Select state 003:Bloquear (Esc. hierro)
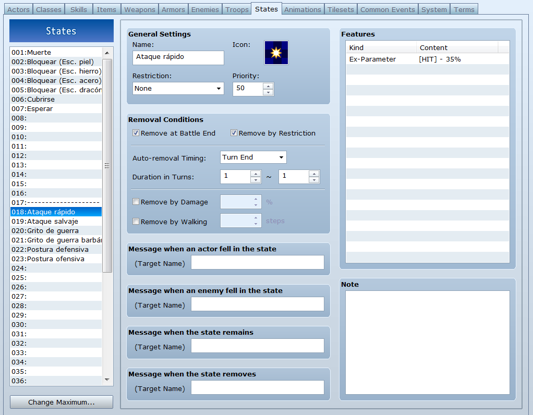Screen dimensions: 533x415 (56, 71)
